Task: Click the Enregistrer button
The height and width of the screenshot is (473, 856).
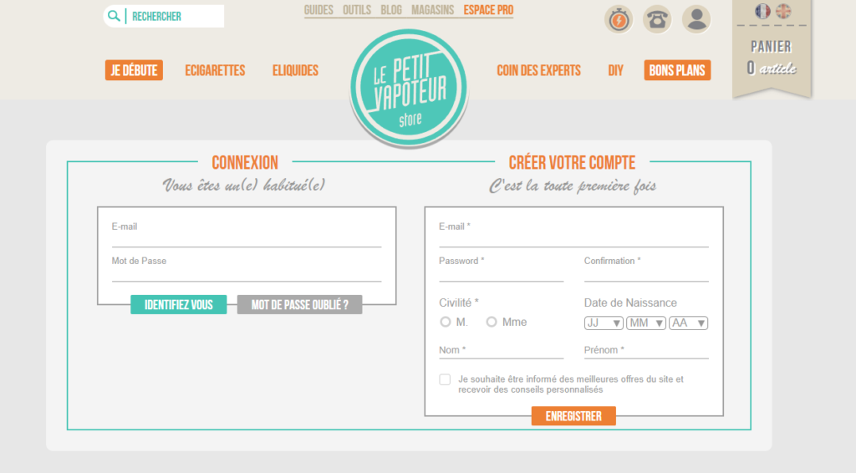Action: click(573, 416)
